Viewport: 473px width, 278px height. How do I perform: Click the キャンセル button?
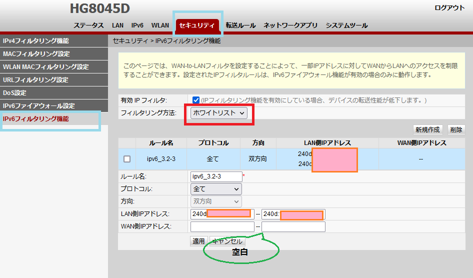coord(227,241)
